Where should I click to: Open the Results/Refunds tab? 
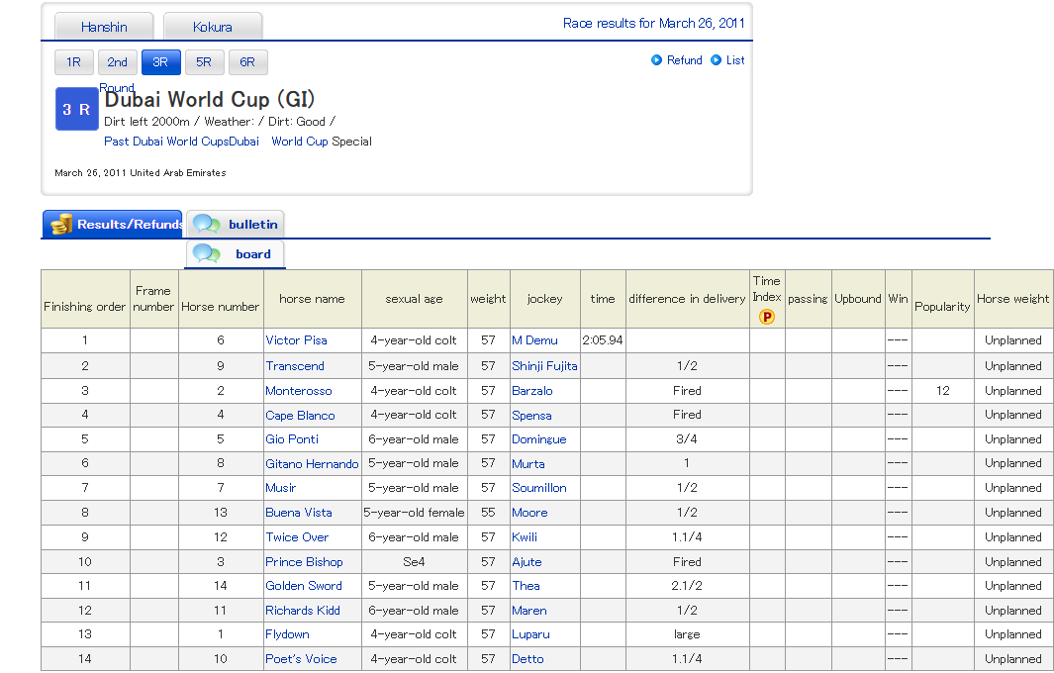[112, 224]
